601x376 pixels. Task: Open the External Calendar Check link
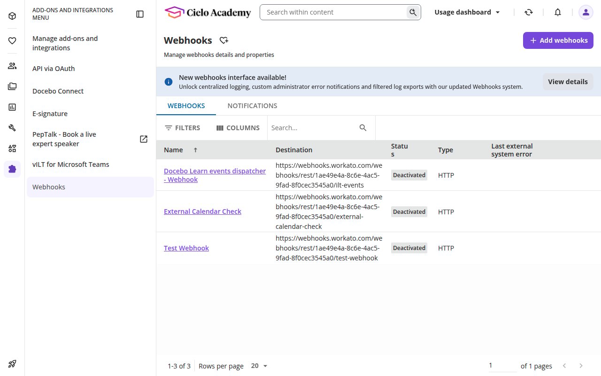tap(202, 211)
